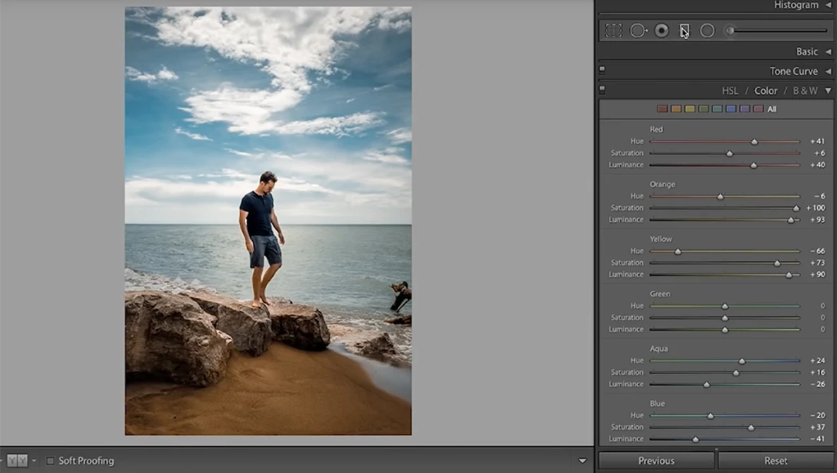This screenshot has height=473, width=837.
Task: Click the Aqua Hue slider
Action: (725, 361)
